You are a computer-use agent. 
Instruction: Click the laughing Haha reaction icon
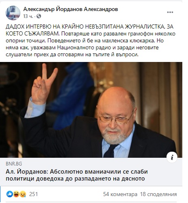[16, 194]
